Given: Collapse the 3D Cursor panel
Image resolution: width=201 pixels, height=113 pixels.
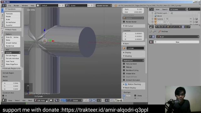Looking at the screenshot, I should click(x=124, y=26).
